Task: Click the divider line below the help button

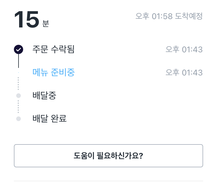Action: [x=108, y=181]
